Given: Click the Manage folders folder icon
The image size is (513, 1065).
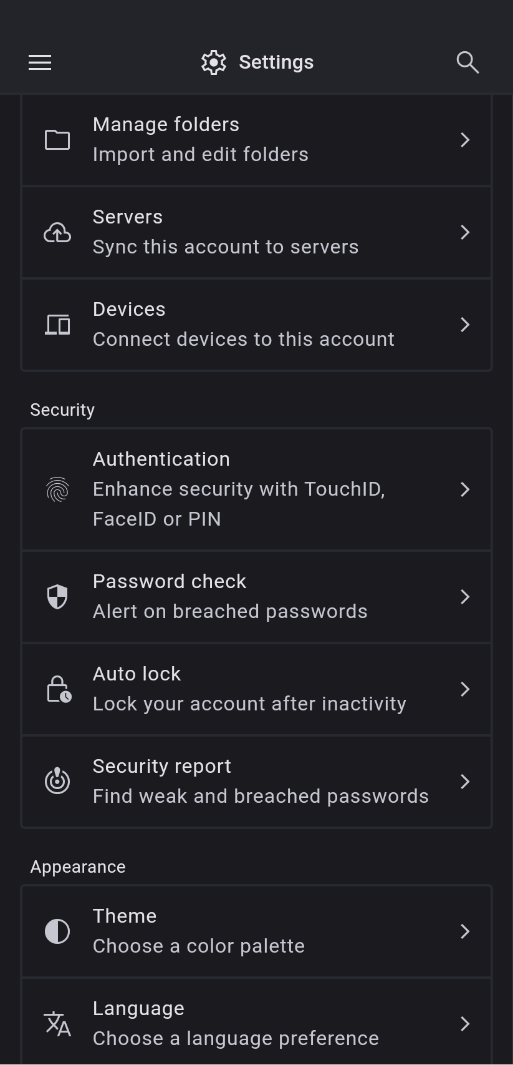Looking at the screenshot, I should click(57, 140).
